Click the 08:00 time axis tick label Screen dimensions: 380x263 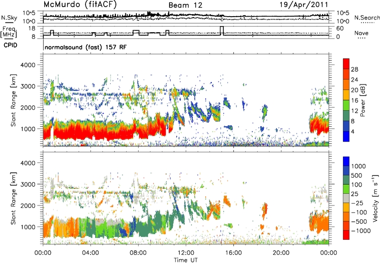pos(138,253)
